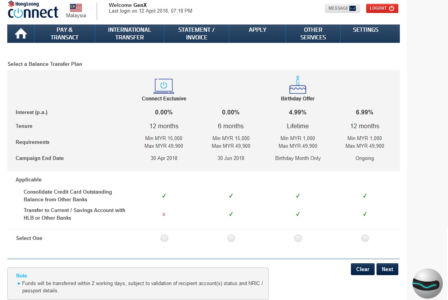Go to the Home icon in navigation bar
This screenshot has height=300, width=448.
(21, 34)
